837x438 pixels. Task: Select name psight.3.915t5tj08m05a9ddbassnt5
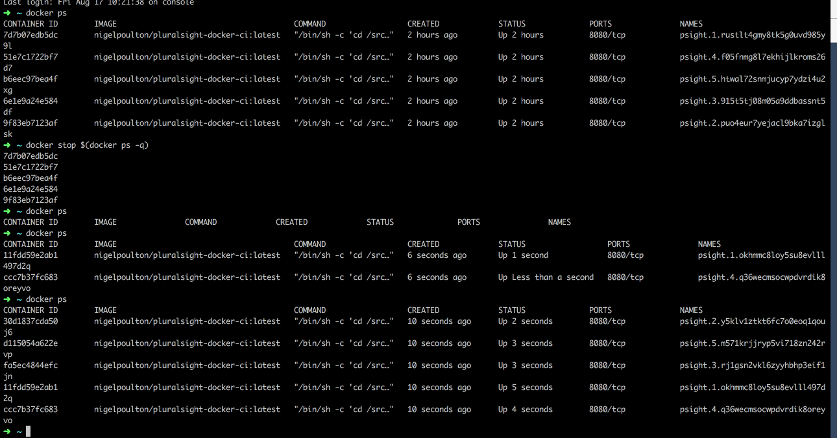click(753, 101)
